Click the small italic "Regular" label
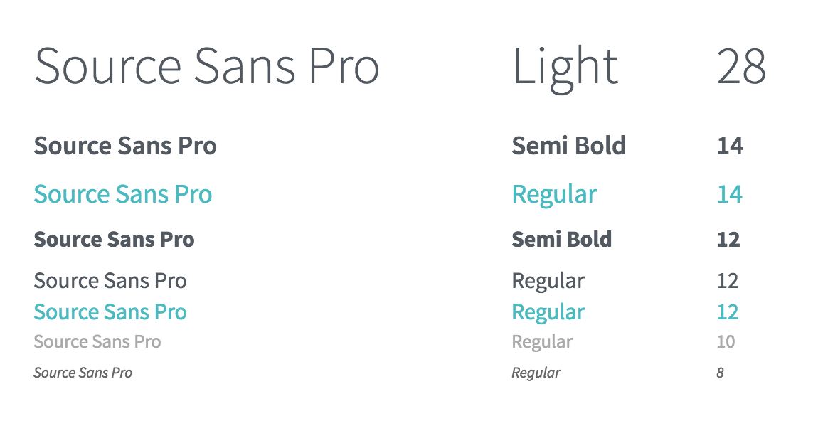 pyautogui.click(x=536, y=373)
